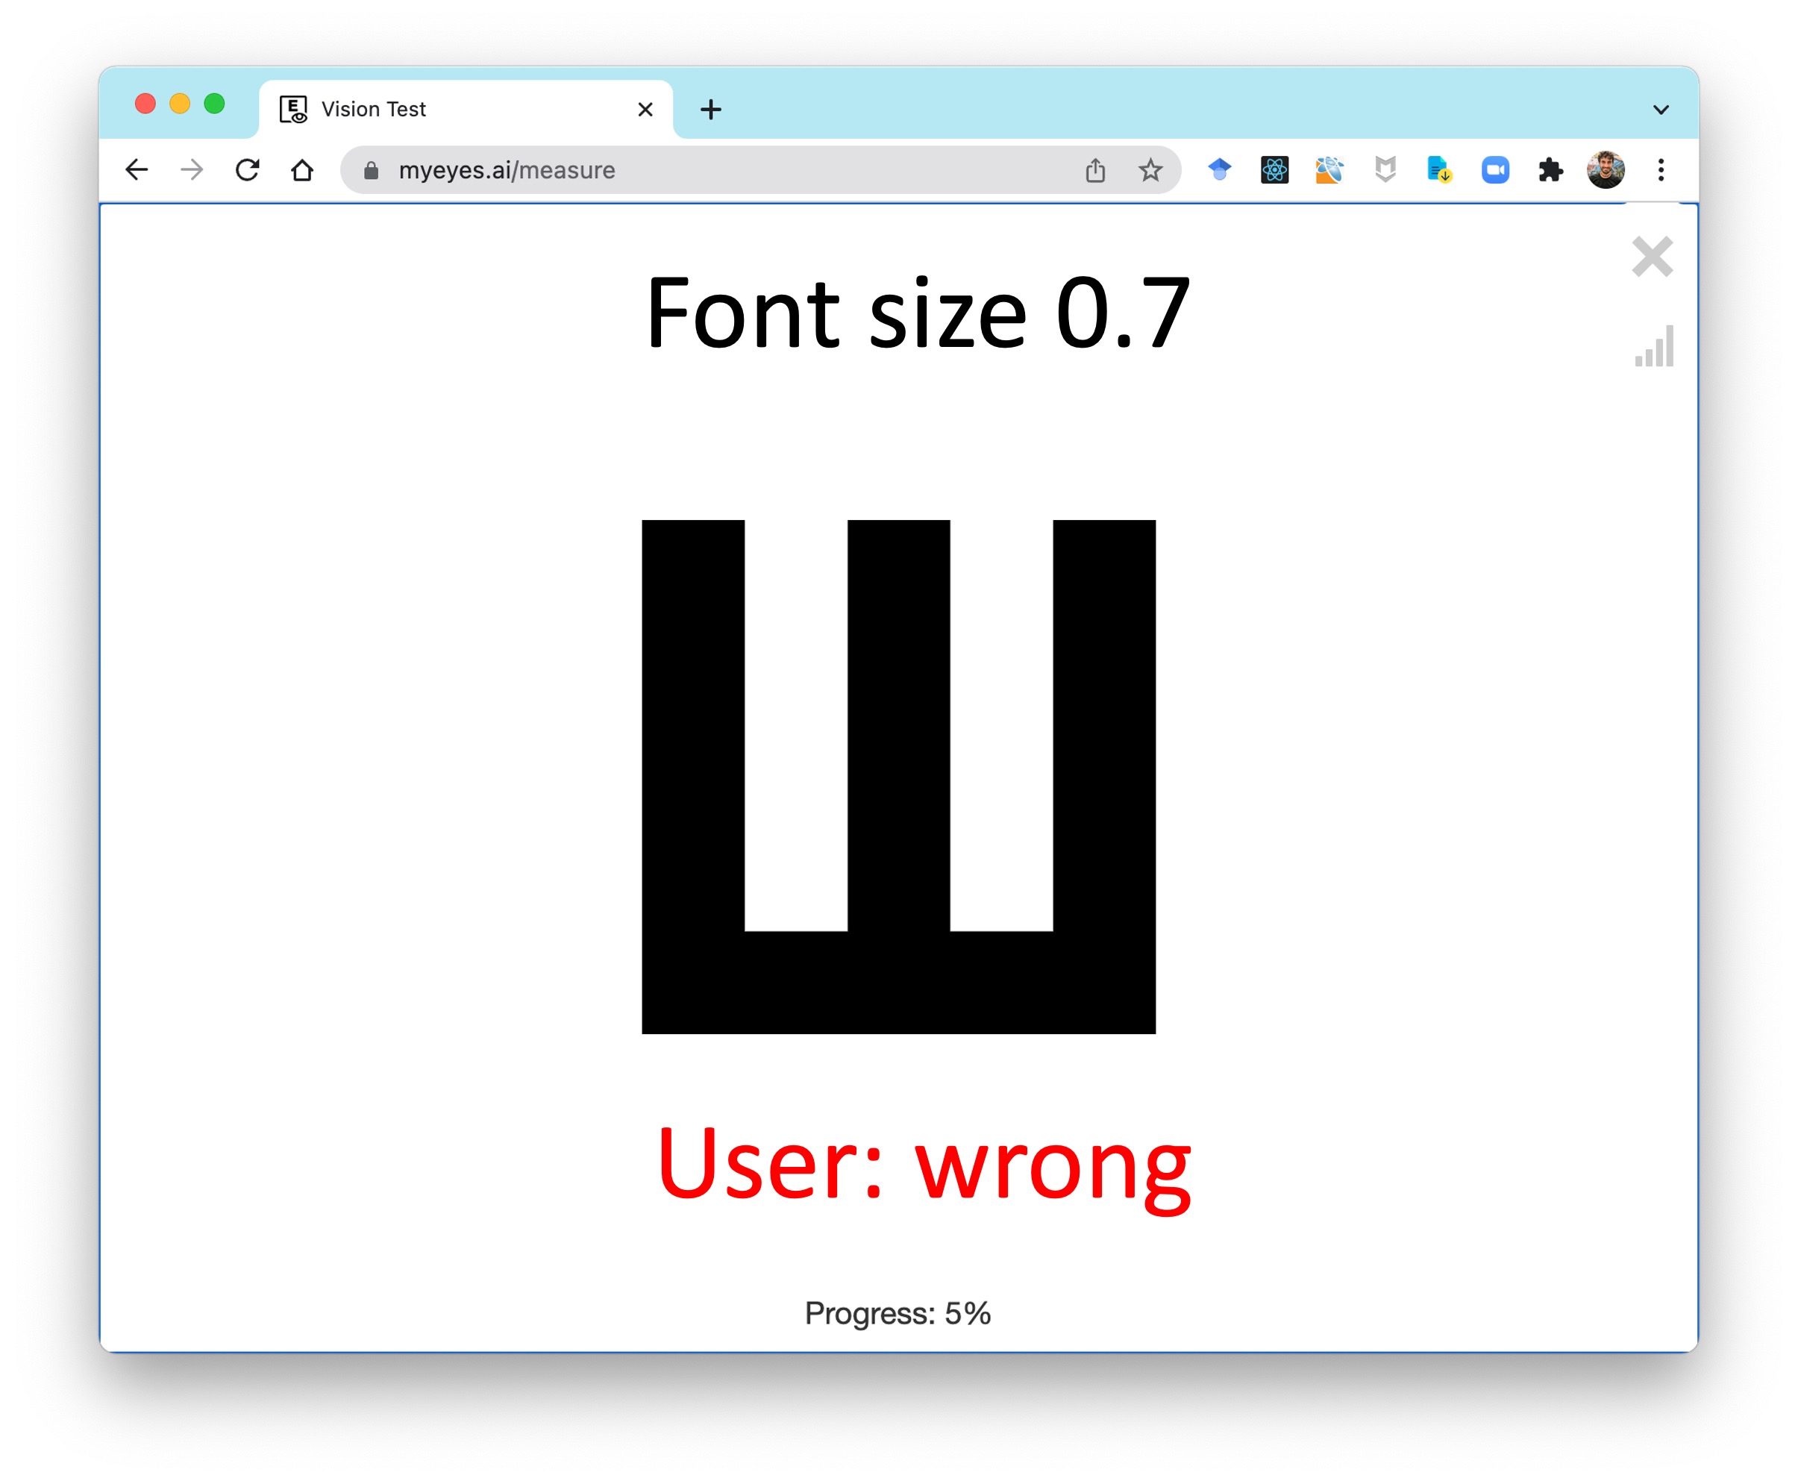Screen dimensions: 1798x1484
Task: Click the gray shield extension icon
Action: tap(1385, 170)
